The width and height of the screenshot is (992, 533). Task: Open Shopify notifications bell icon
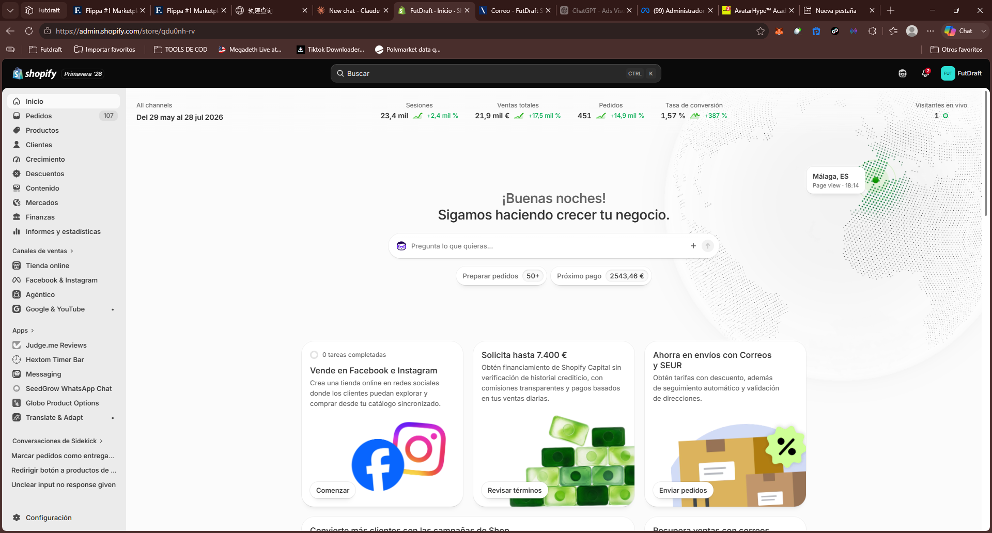(x=925, y=73)
